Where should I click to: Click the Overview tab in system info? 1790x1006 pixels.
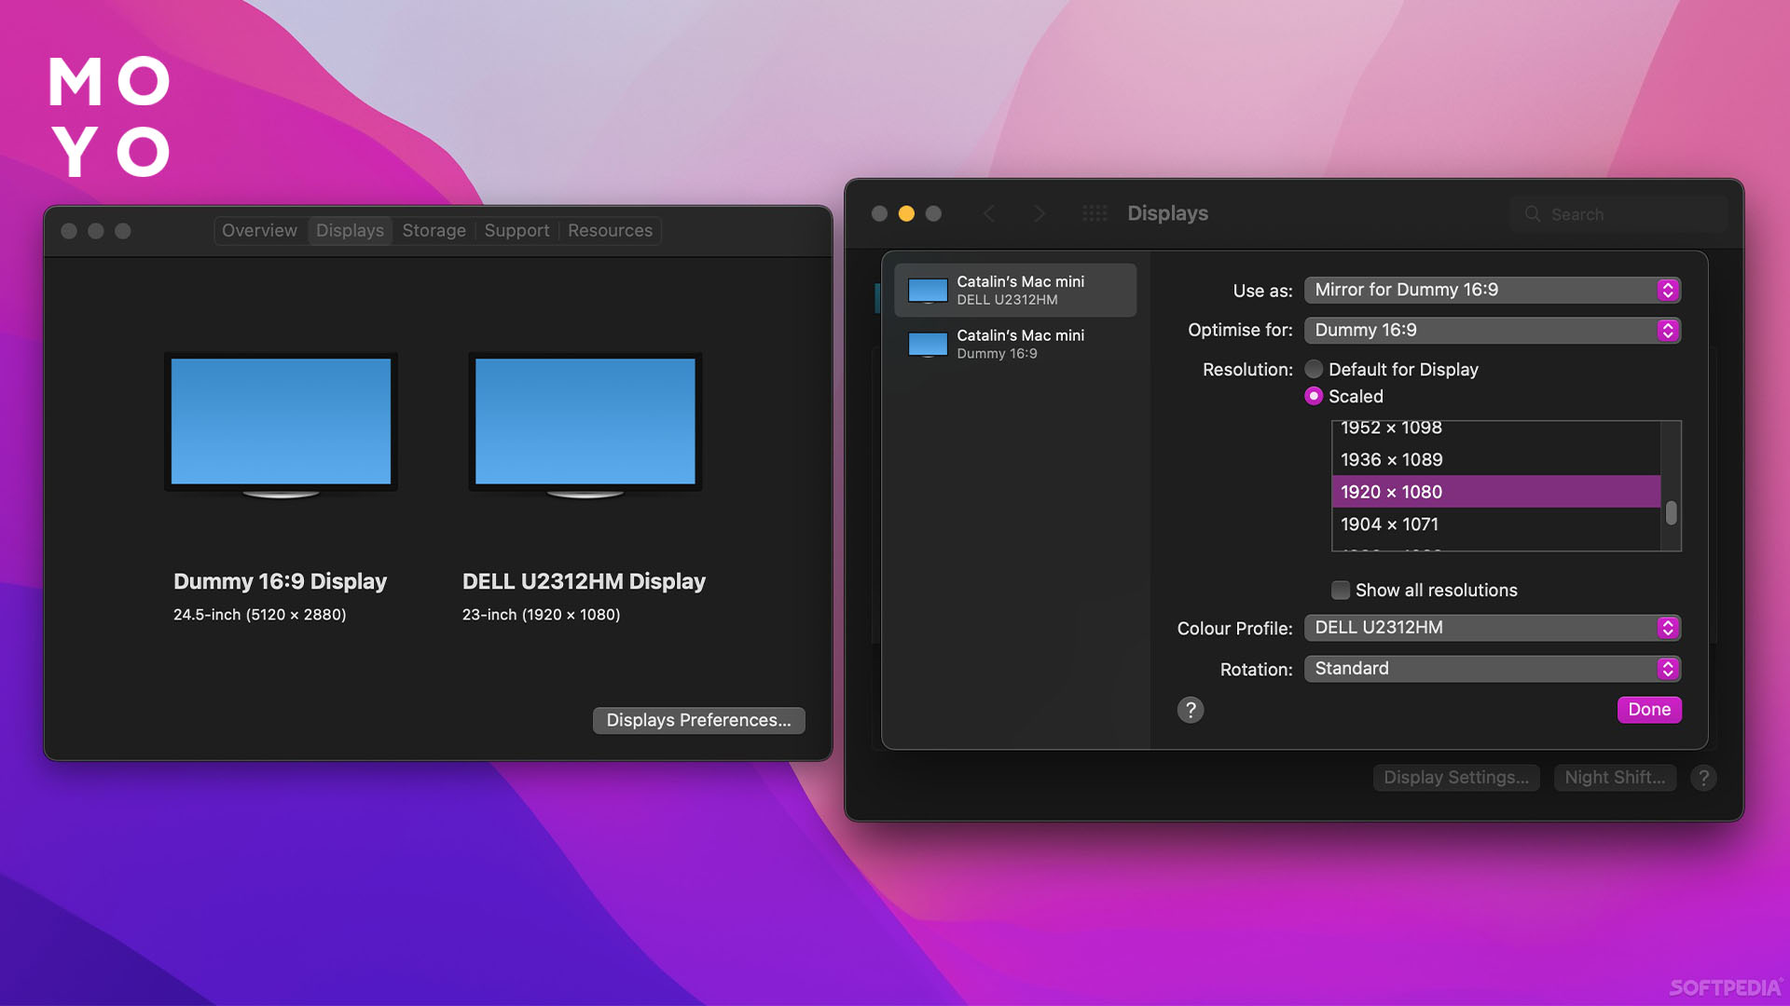[259, 230]
